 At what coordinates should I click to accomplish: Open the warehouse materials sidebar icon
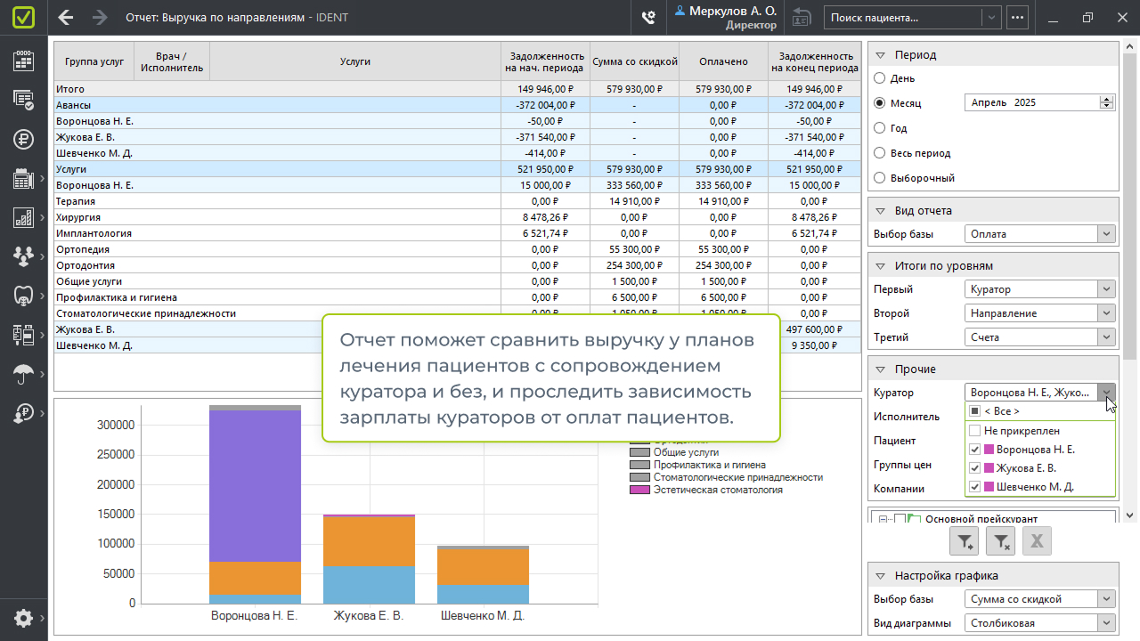(24, 335)
